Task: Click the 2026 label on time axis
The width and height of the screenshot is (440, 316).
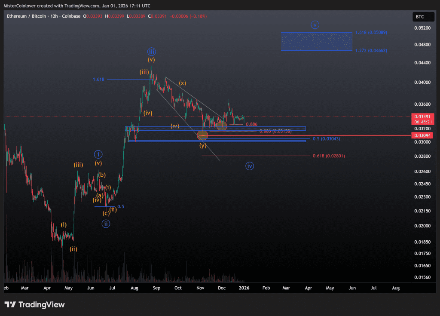Action: coord(244,288)
